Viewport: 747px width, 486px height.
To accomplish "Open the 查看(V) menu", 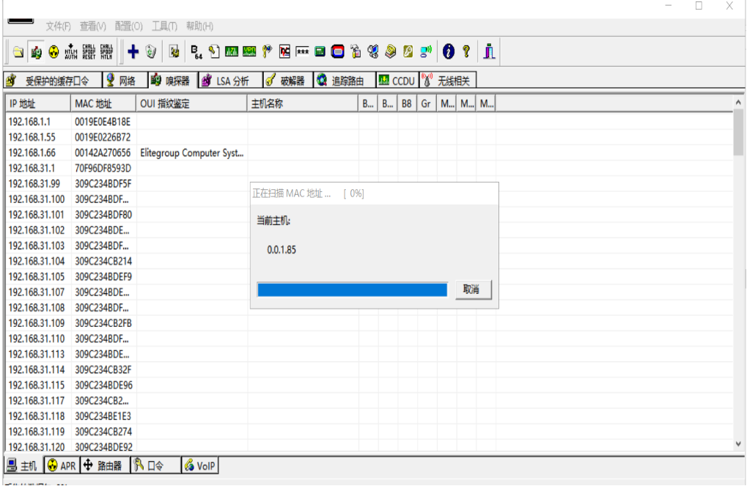I will [x=93, y=26].
